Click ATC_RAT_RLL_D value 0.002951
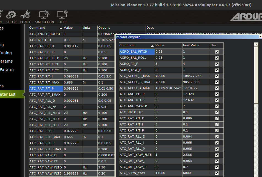 tap(73, 101)
